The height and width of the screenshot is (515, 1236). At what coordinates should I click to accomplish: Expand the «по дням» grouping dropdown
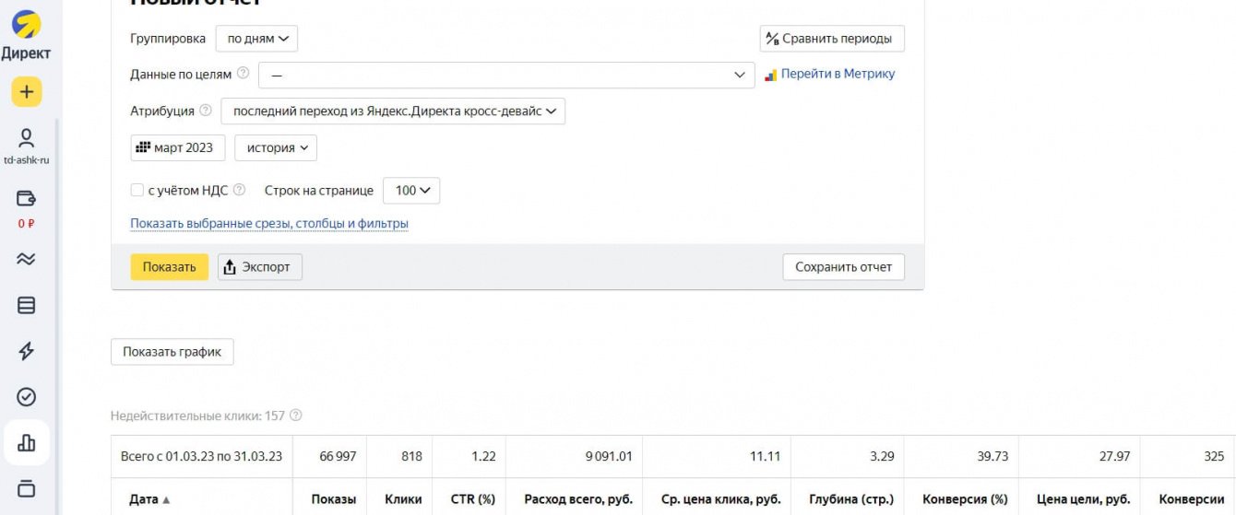pyautogui.click(x=257, y=39)
